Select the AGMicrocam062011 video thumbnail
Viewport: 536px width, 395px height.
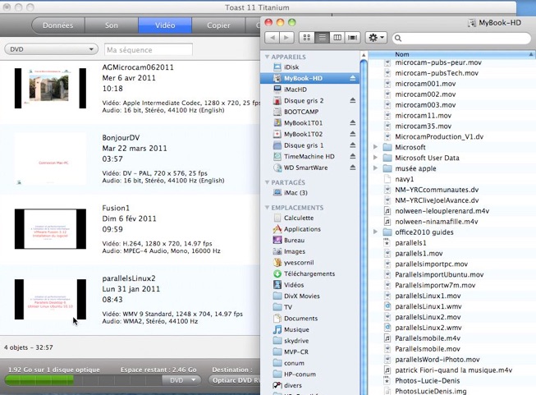coord(50,88)
